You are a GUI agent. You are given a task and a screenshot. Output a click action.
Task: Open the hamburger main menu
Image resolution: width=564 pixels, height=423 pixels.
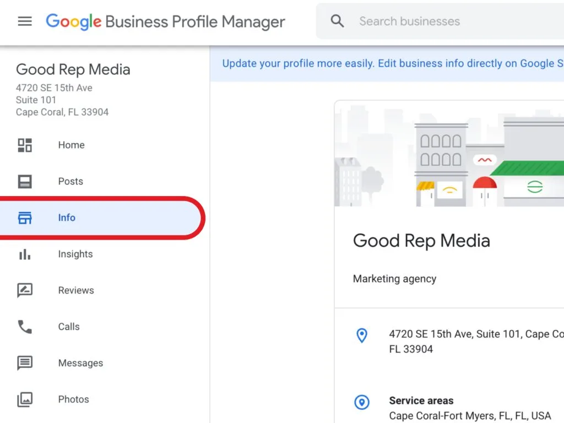pos(25,21)
